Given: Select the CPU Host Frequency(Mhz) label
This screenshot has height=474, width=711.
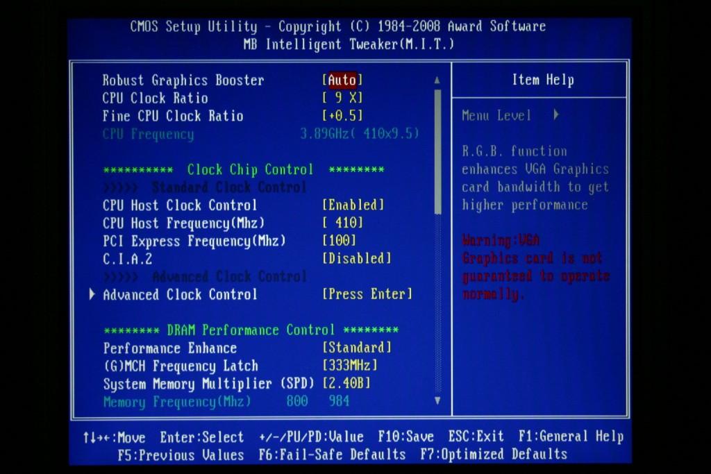Looking at the screenshot, I should coord(183,223).
